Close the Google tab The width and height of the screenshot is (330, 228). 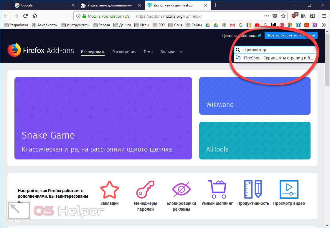pyautogui.click(x=73, y=5)
